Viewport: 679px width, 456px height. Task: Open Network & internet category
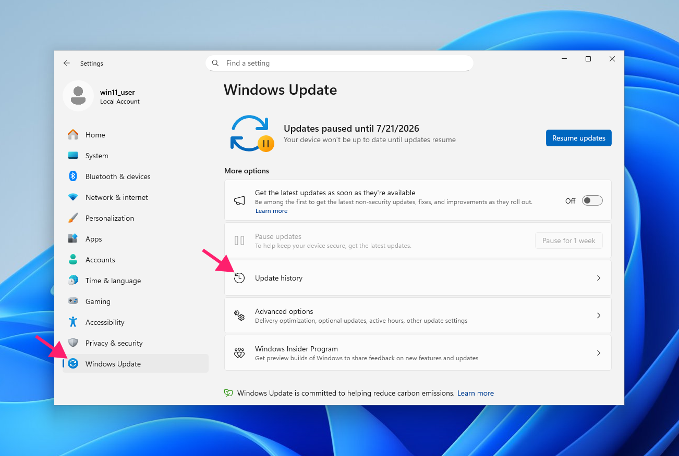pos(136,197)
